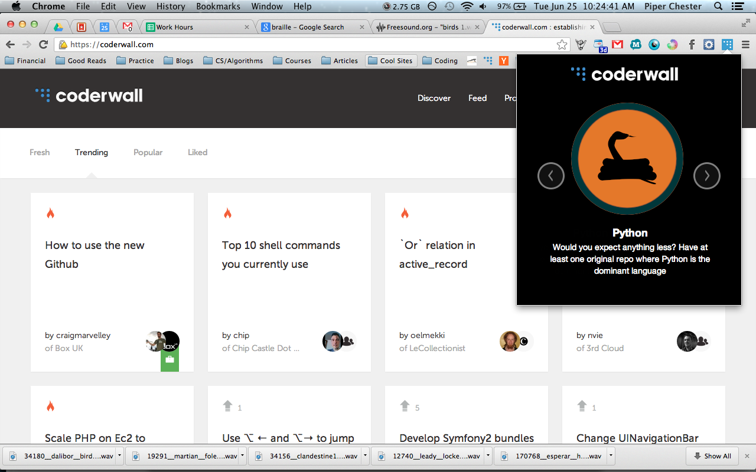Click the teal M chat-bubble extension icon
The image size is (756, 472).
point(636,44)
